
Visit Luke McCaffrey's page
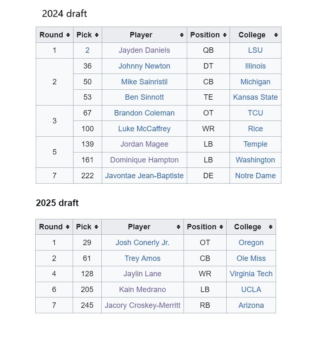pyautogui.click(x=144, y=129)
